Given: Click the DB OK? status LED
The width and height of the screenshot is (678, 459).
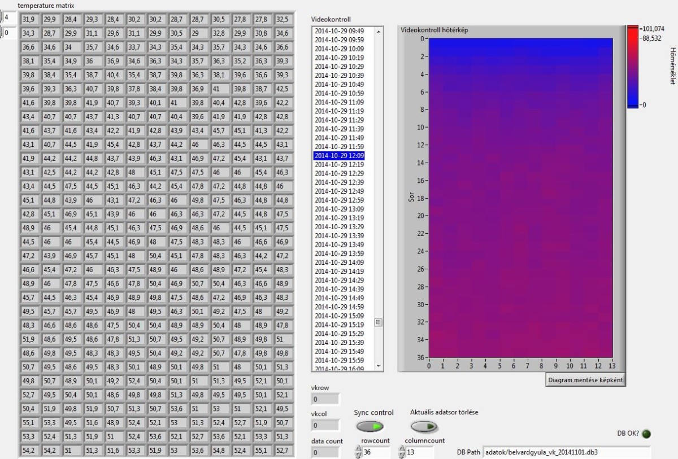Looking at the screenshot, I should point(646,434).
